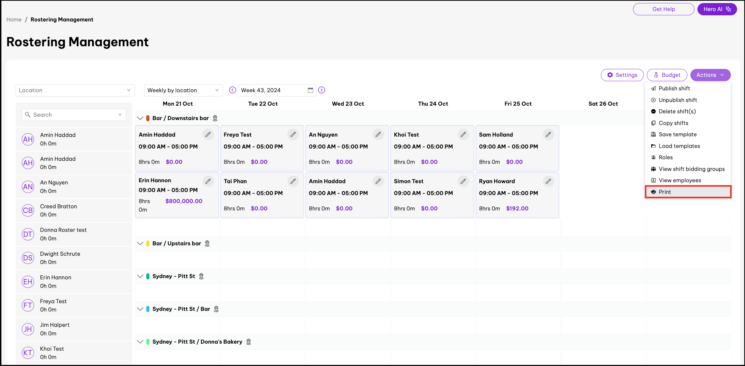Open the Weekly by location view dropdown
745x366 pixels.
[x=183, y=90]
